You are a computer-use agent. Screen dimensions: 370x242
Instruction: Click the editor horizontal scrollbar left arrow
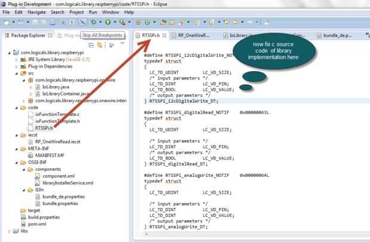coord(146,234)
